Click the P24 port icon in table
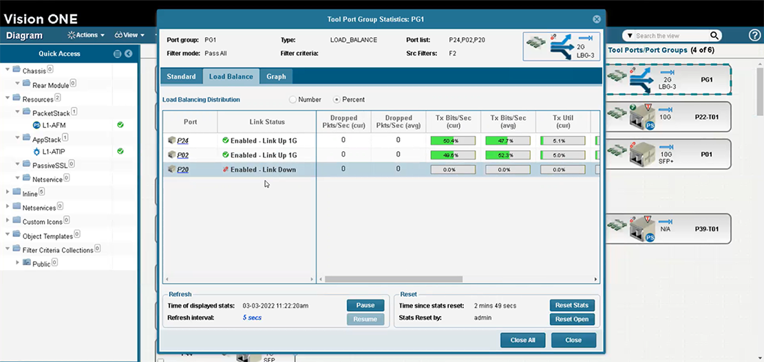 point(172,140)
